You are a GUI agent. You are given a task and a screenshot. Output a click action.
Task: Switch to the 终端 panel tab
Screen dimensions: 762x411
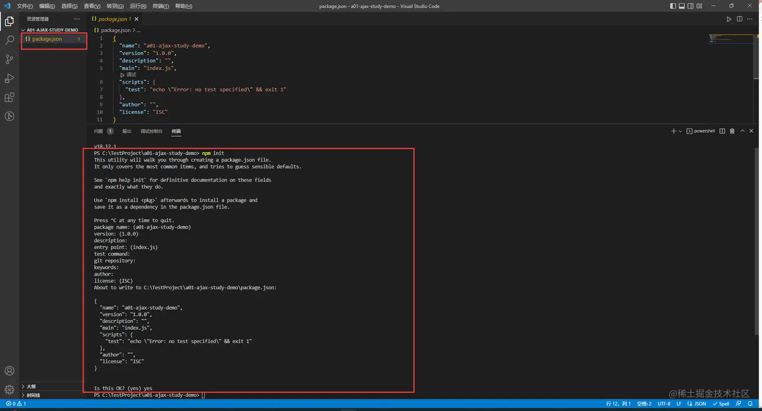pos(176,131)
